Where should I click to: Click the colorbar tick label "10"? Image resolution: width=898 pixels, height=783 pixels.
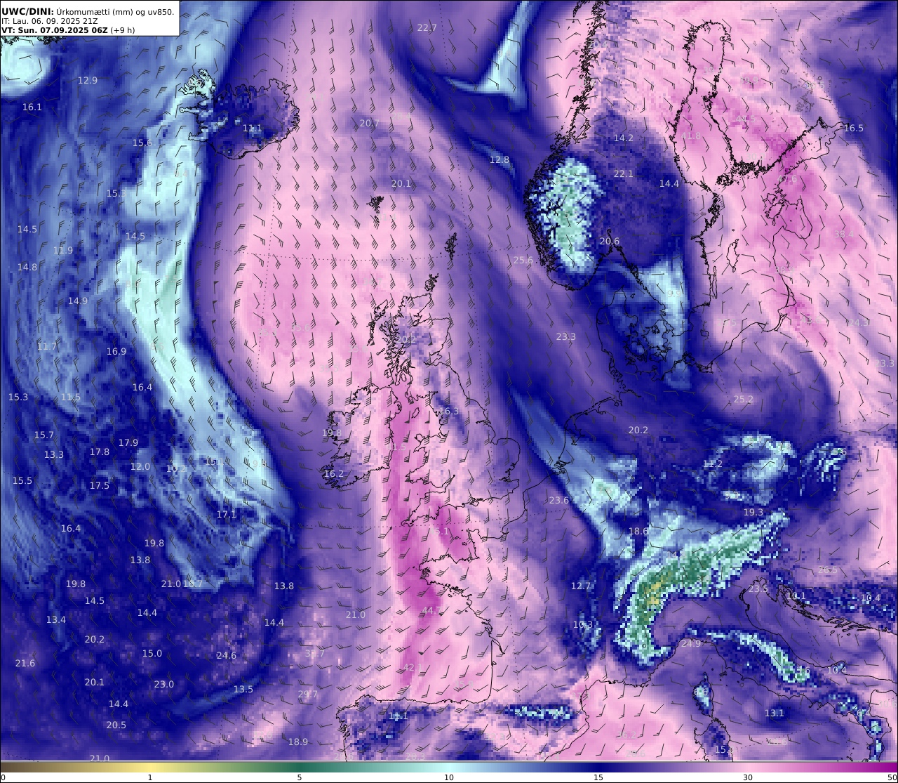pos(449,777)
